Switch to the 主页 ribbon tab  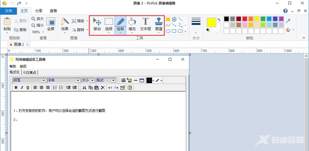click(x=24, y=11)
